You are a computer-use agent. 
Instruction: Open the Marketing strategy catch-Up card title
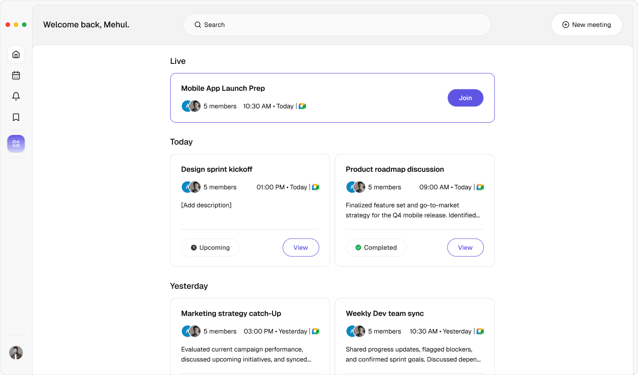231,313
